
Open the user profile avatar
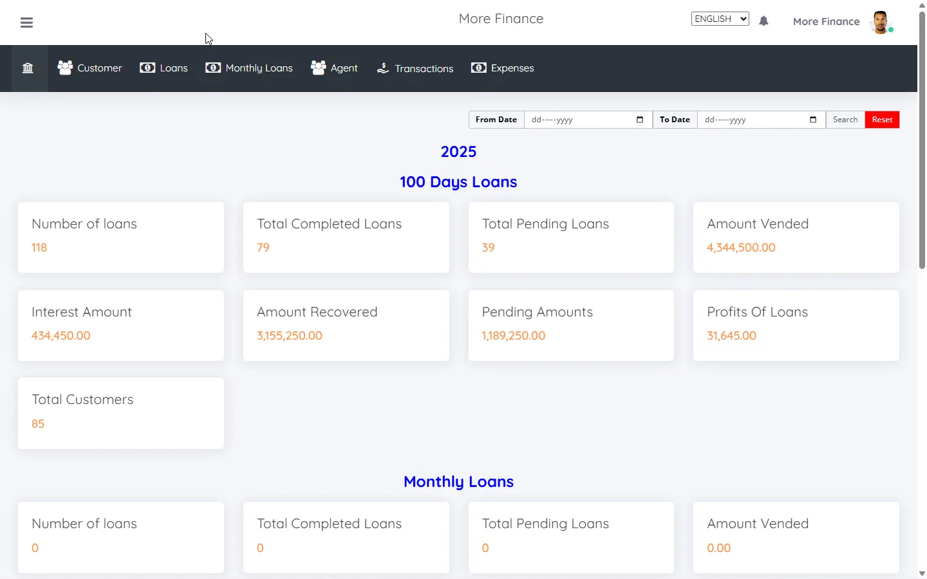point(880,22)
